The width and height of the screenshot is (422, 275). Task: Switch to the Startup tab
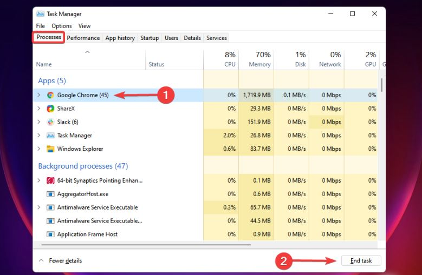coord(150,38)
